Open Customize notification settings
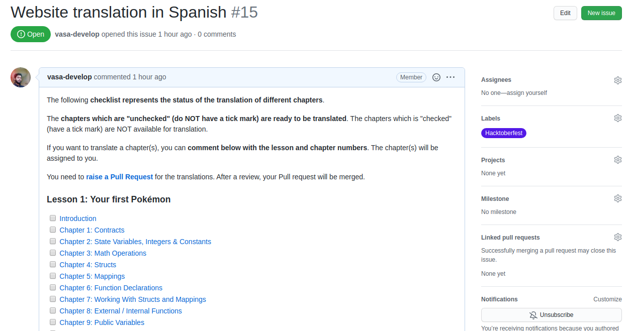 tap(607, 299)
